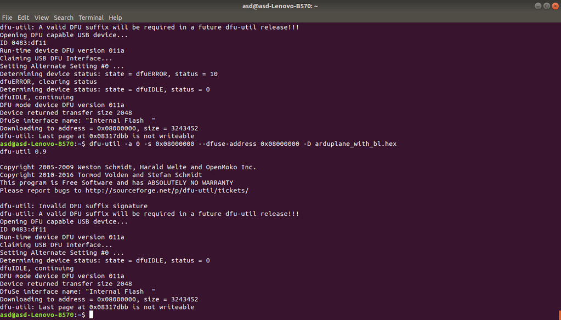Open the Terminal menu
561x320 pixels.
[91, 18]
